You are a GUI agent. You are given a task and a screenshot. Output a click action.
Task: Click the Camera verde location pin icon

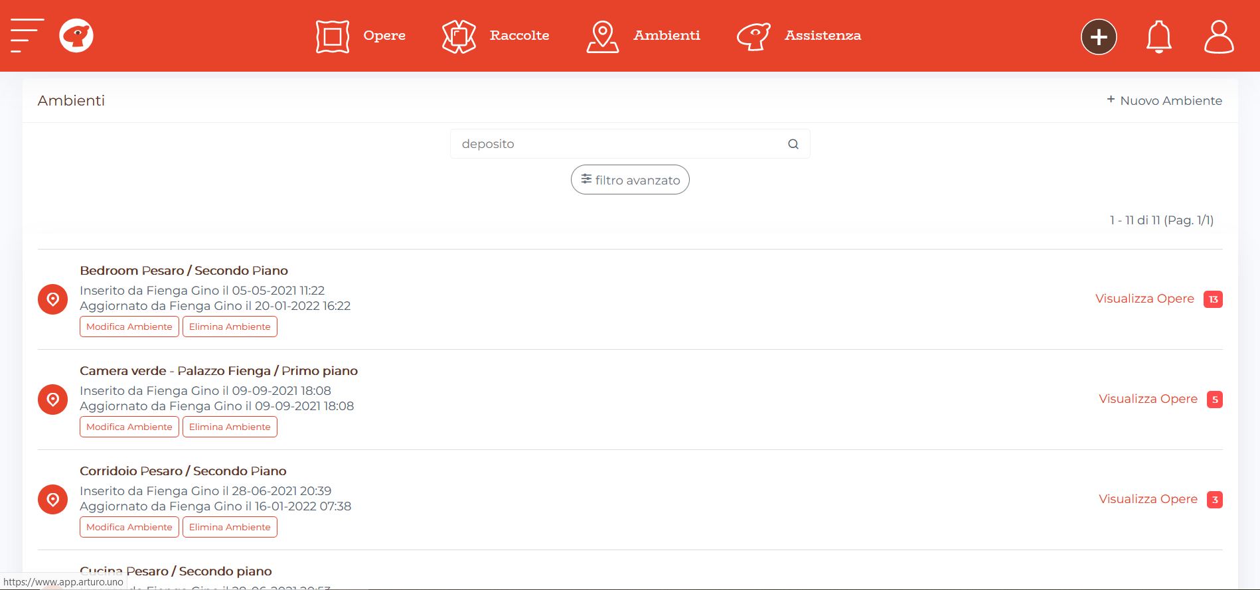[52, 400]
